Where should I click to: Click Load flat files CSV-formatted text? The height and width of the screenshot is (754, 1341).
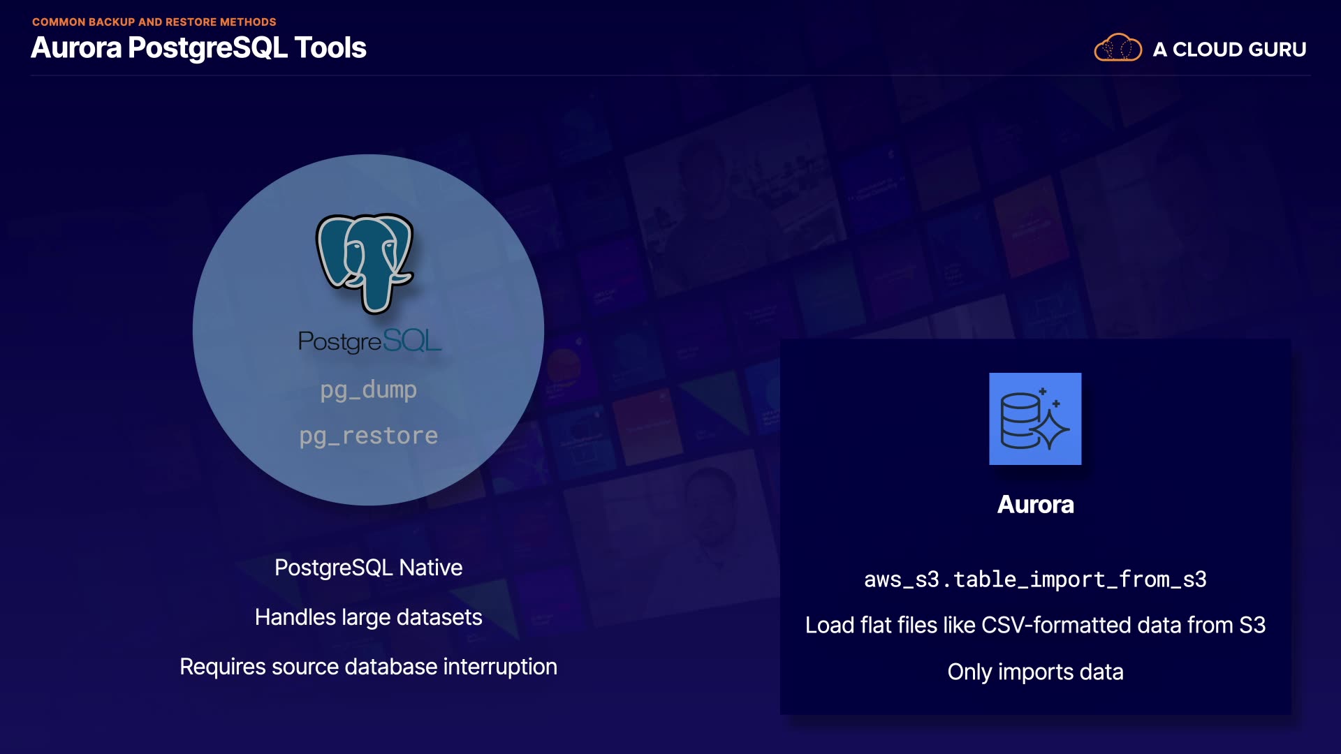point(1035,625)
